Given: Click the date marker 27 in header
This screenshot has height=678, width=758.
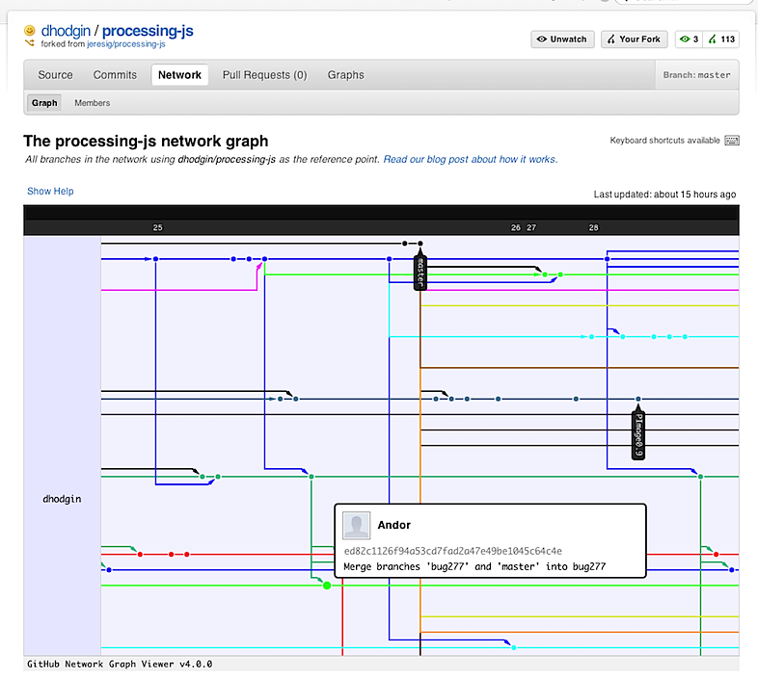Looking at the screenshot, I should coord(531,227).
